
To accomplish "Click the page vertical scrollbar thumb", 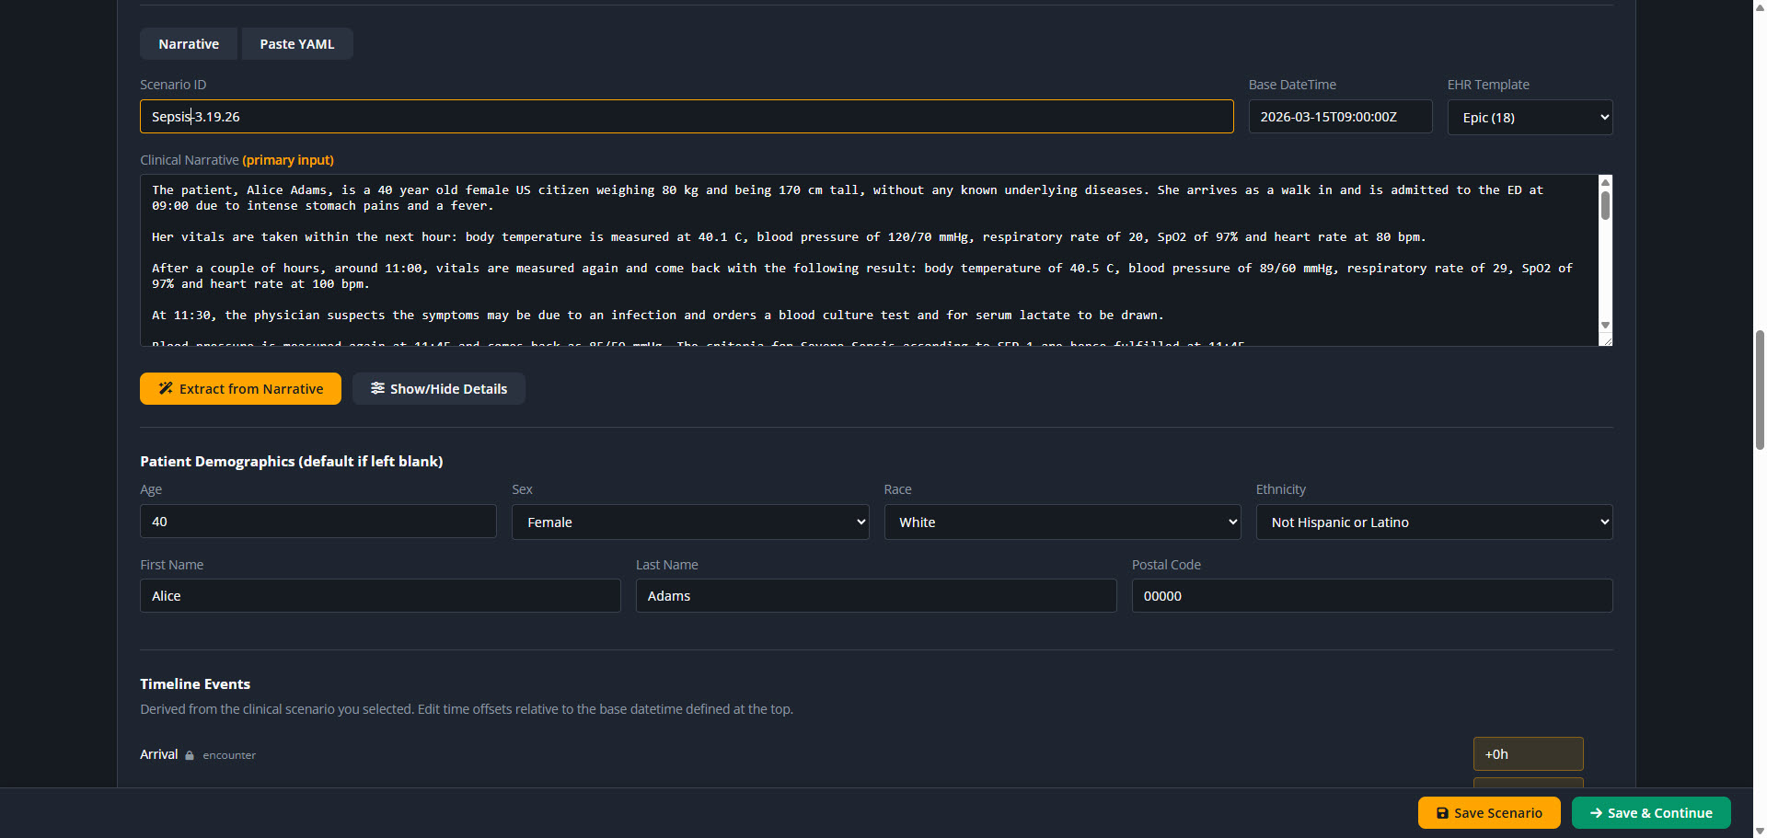I will point(1760,389).
